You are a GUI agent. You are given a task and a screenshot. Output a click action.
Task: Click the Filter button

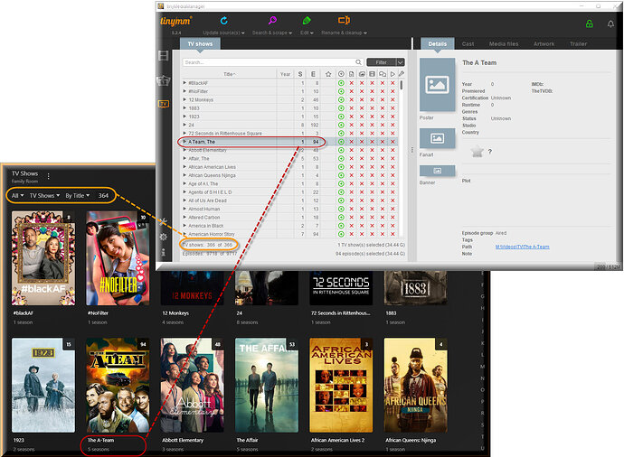(x=381, y=62)
